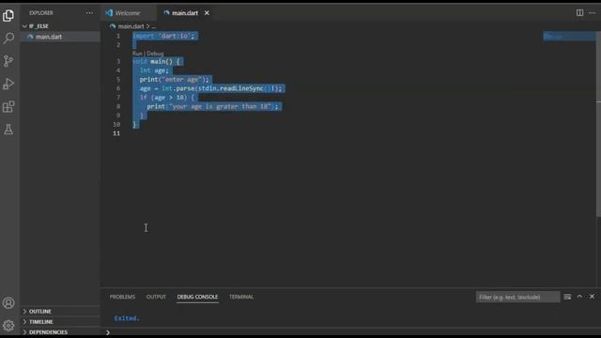Viewport: 601px width, 338px height.
Task: Toggle debug console word wrap icon
Action: pyautogui.click(x=567, y=297)
